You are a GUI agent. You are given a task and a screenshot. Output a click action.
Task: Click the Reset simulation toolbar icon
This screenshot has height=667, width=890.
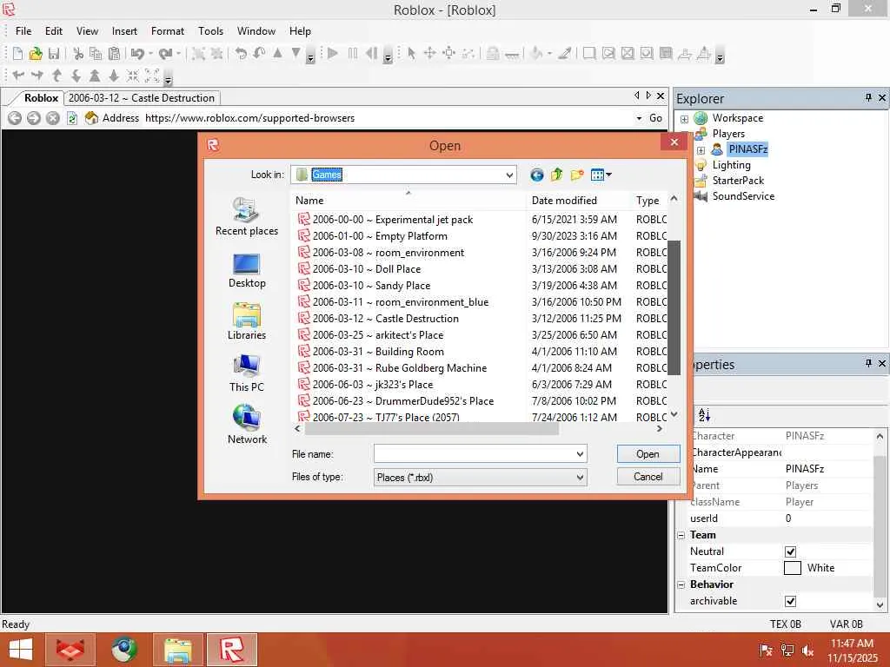click(x=371, y=54)
